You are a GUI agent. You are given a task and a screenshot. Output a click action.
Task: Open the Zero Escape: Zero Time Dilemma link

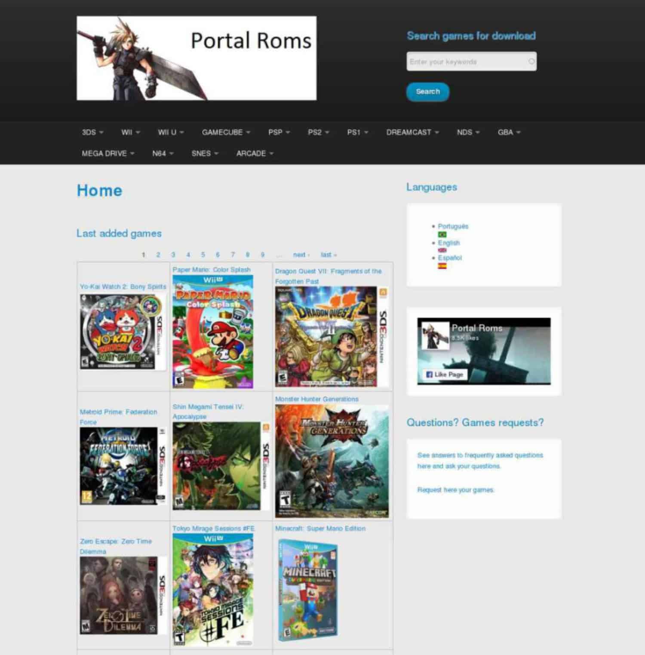pos(116,546)
